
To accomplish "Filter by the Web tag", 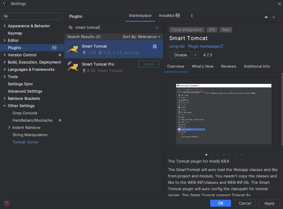I will [x=226, y=30].
